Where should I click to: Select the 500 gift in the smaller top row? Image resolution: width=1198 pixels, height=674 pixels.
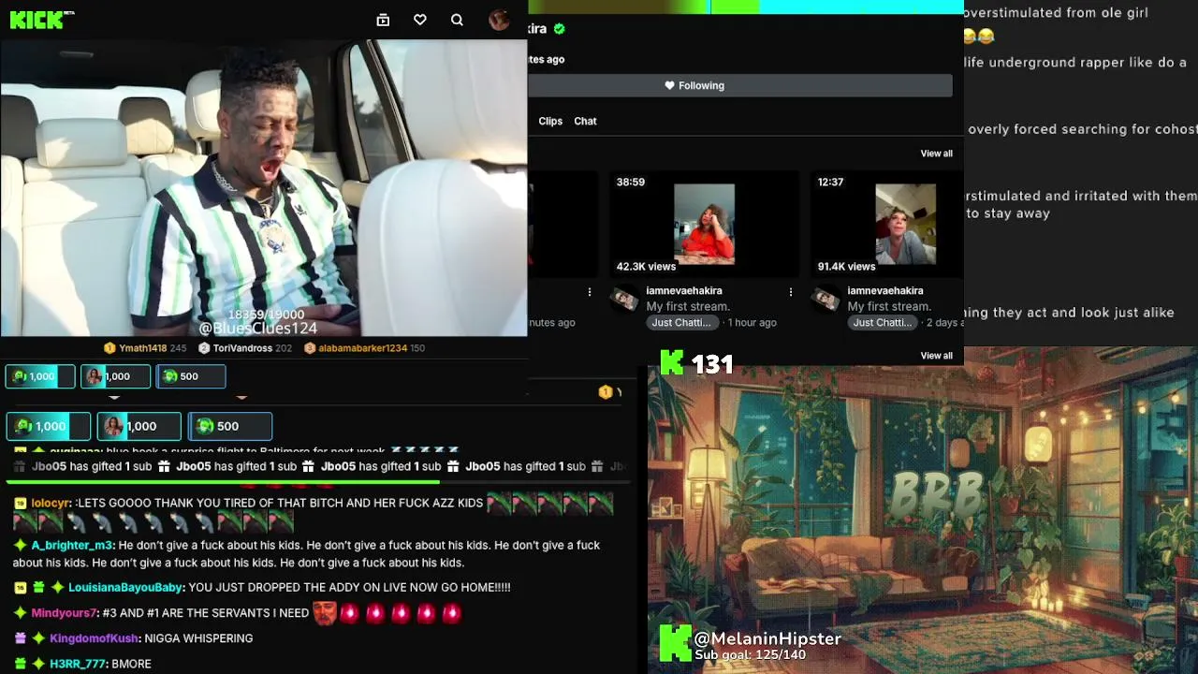[192, 376]
